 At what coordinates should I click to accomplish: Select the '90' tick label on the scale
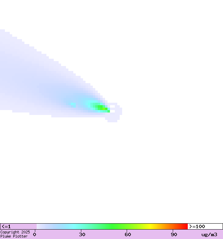174,234
